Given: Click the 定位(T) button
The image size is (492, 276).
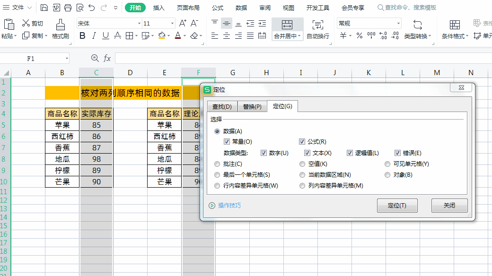Looking at the screenshot, I should coord(397,206).
